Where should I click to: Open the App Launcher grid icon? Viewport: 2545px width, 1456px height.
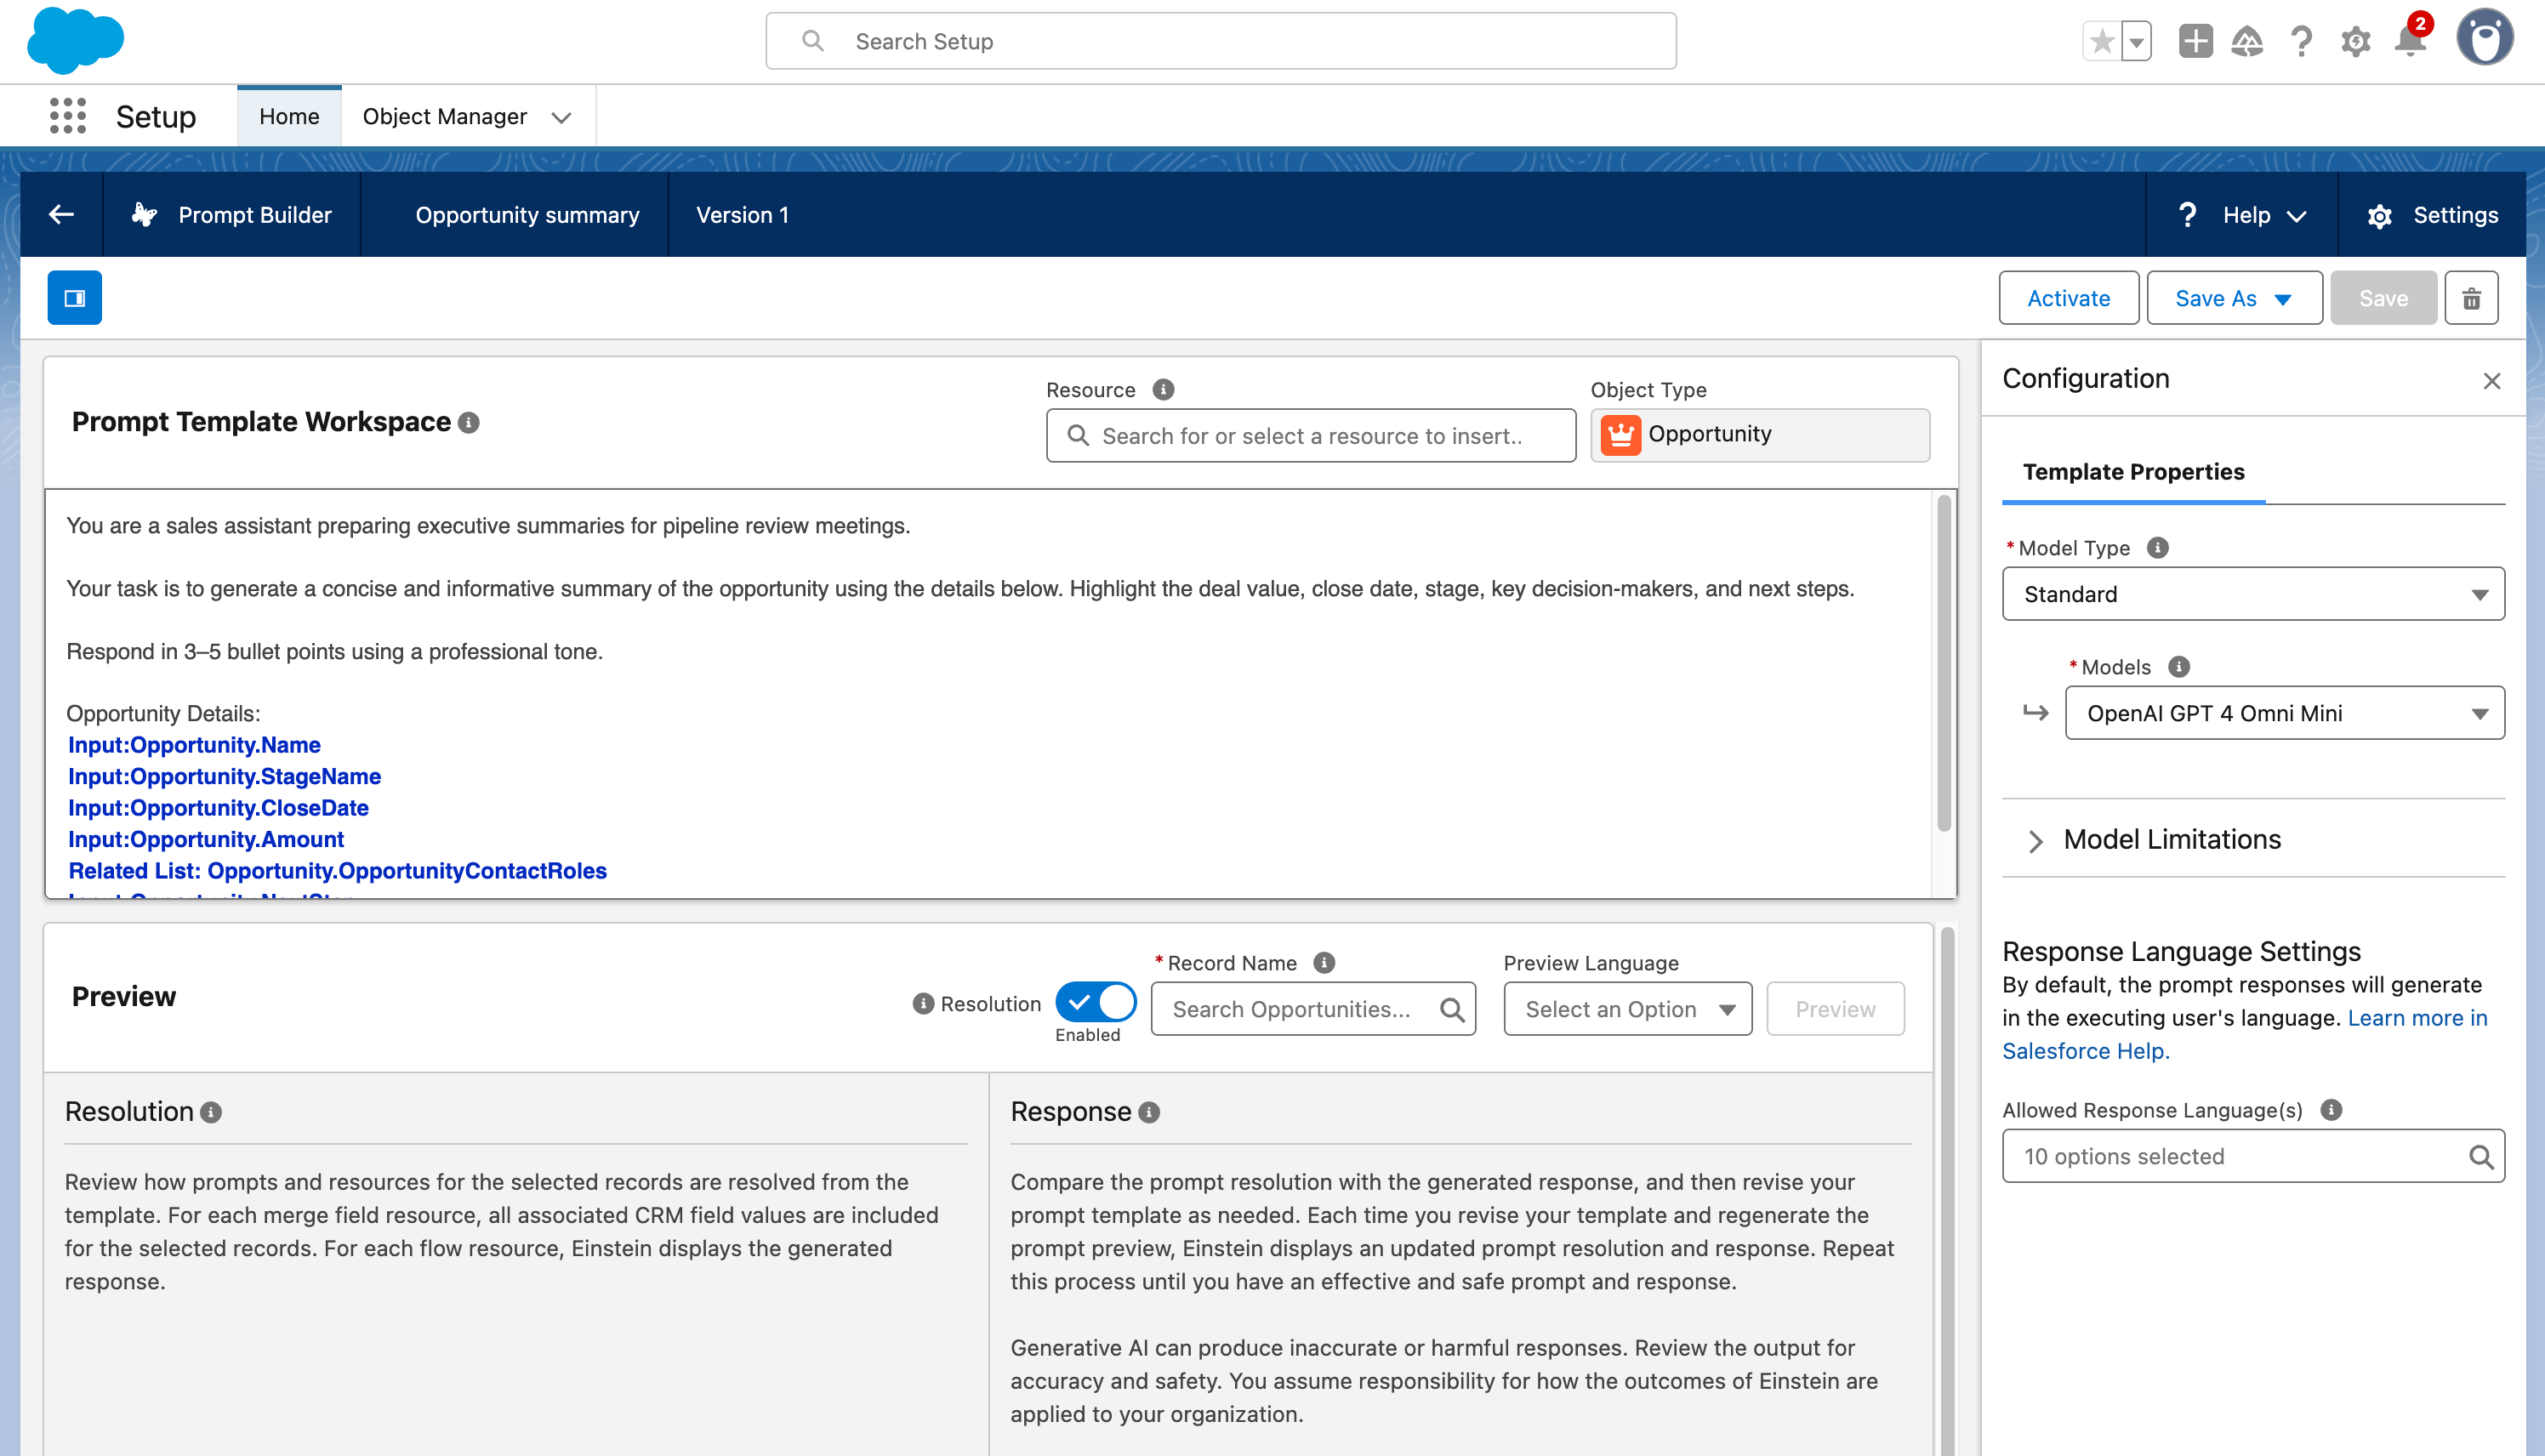click(68, 116)
